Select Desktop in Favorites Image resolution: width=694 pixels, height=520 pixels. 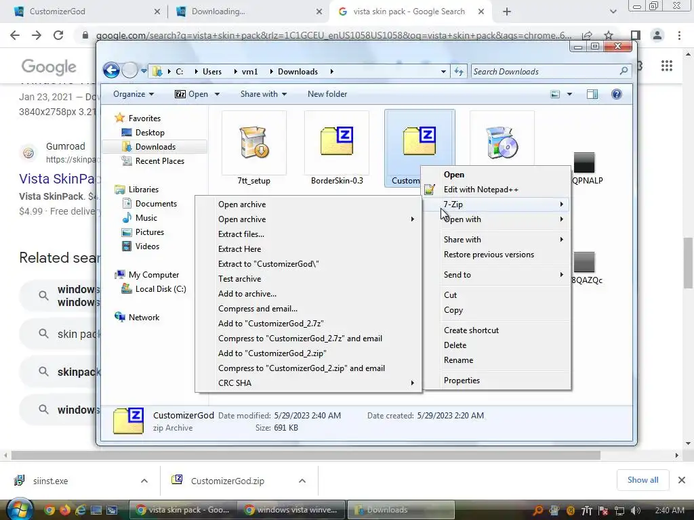(x=150, y=132)
